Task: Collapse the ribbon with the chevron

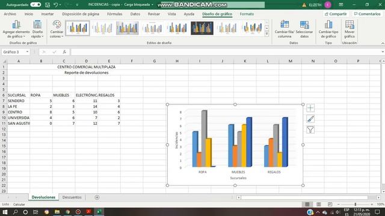Action: (383, 43)
